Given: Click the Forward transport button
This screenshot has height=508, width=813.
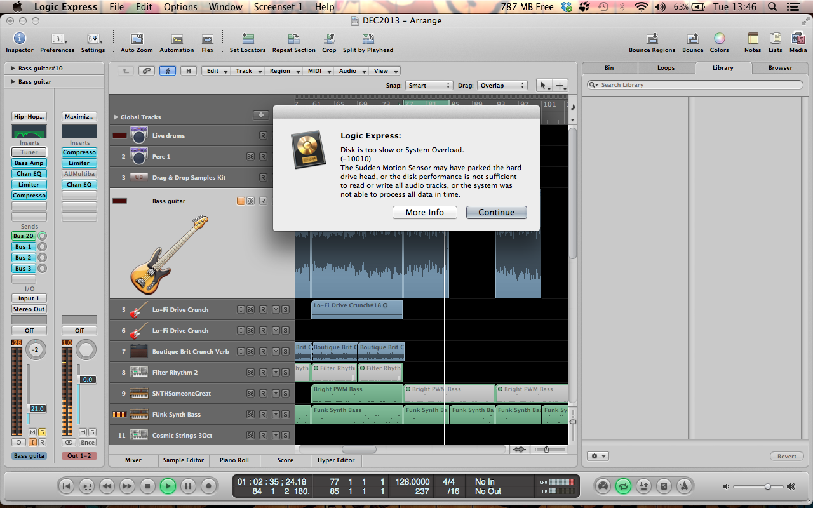Looking at the screenshot, I should point(127,486).
